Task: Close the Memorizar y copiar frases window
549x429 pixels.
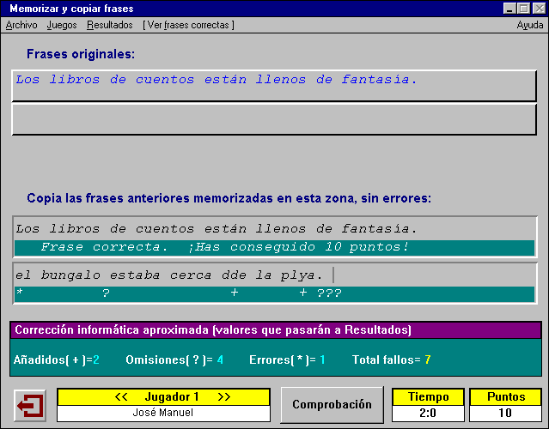Action: 539,8
